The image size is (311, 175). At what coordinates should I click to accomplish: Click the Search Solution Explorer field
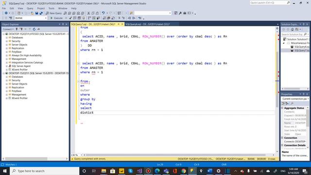292,35
